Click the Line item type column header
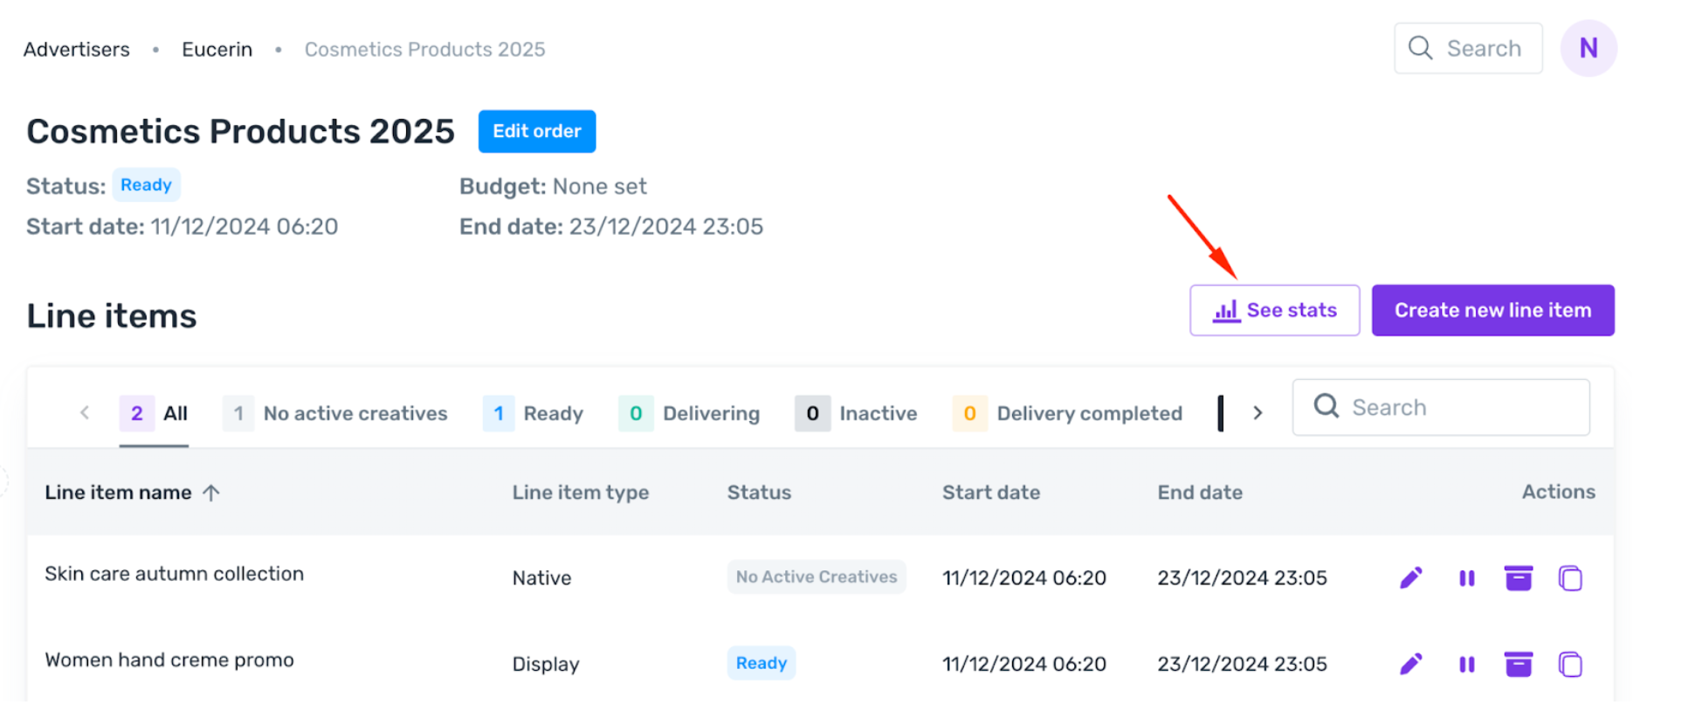Viewport: 1695px width, 718px height. tap(581, 493)
